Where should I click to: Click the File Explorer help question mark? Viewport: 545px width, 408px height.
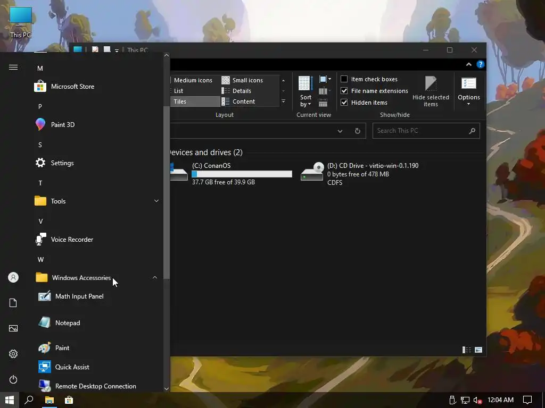(481, 64)
